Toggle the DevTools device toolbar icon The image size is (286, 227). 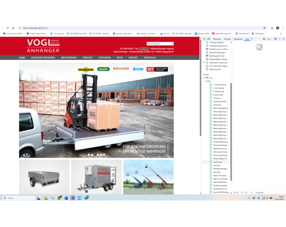click(x=209, y=39)
